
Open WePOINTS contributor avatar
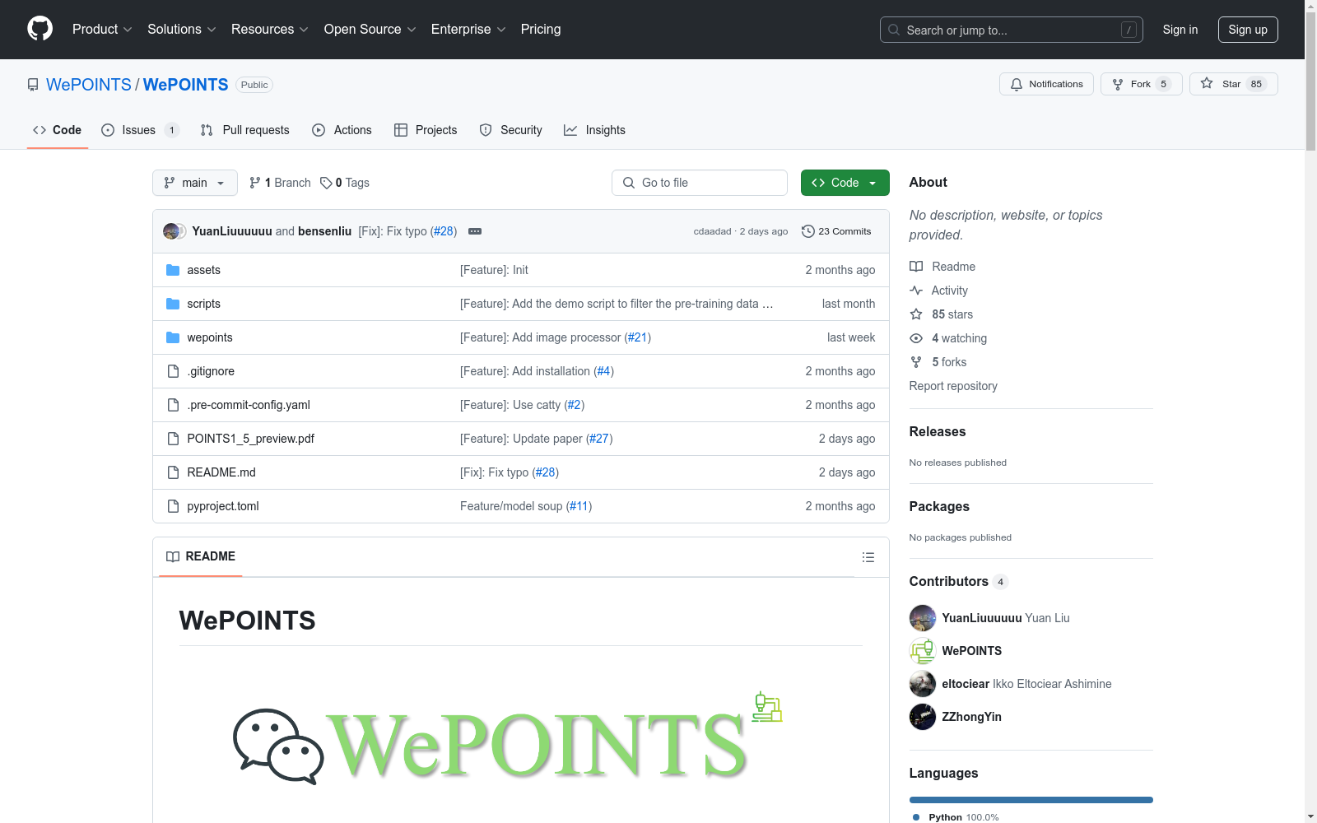pos(923,651)
